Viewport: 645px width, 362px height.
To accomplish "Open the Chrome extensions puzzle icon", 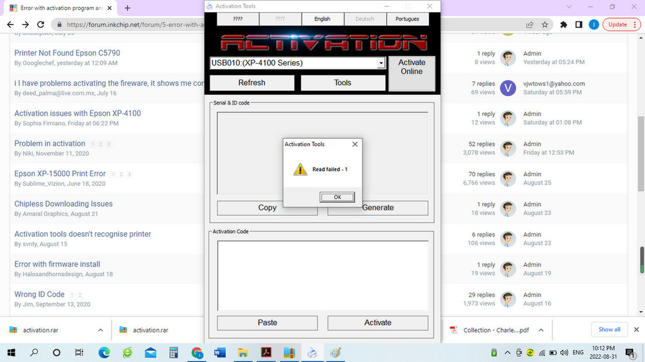I will tap(563, 25).
